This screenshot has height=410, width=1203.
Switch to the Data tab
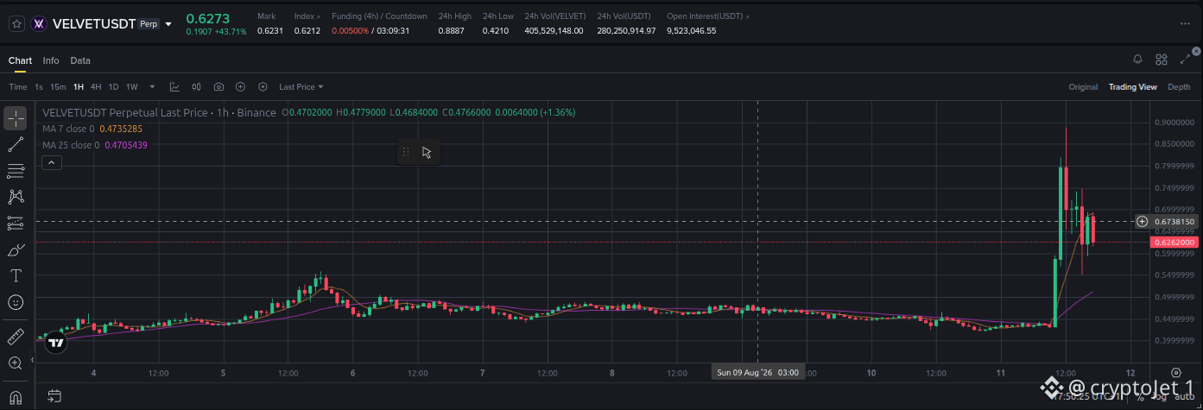(x=80, y=60)
